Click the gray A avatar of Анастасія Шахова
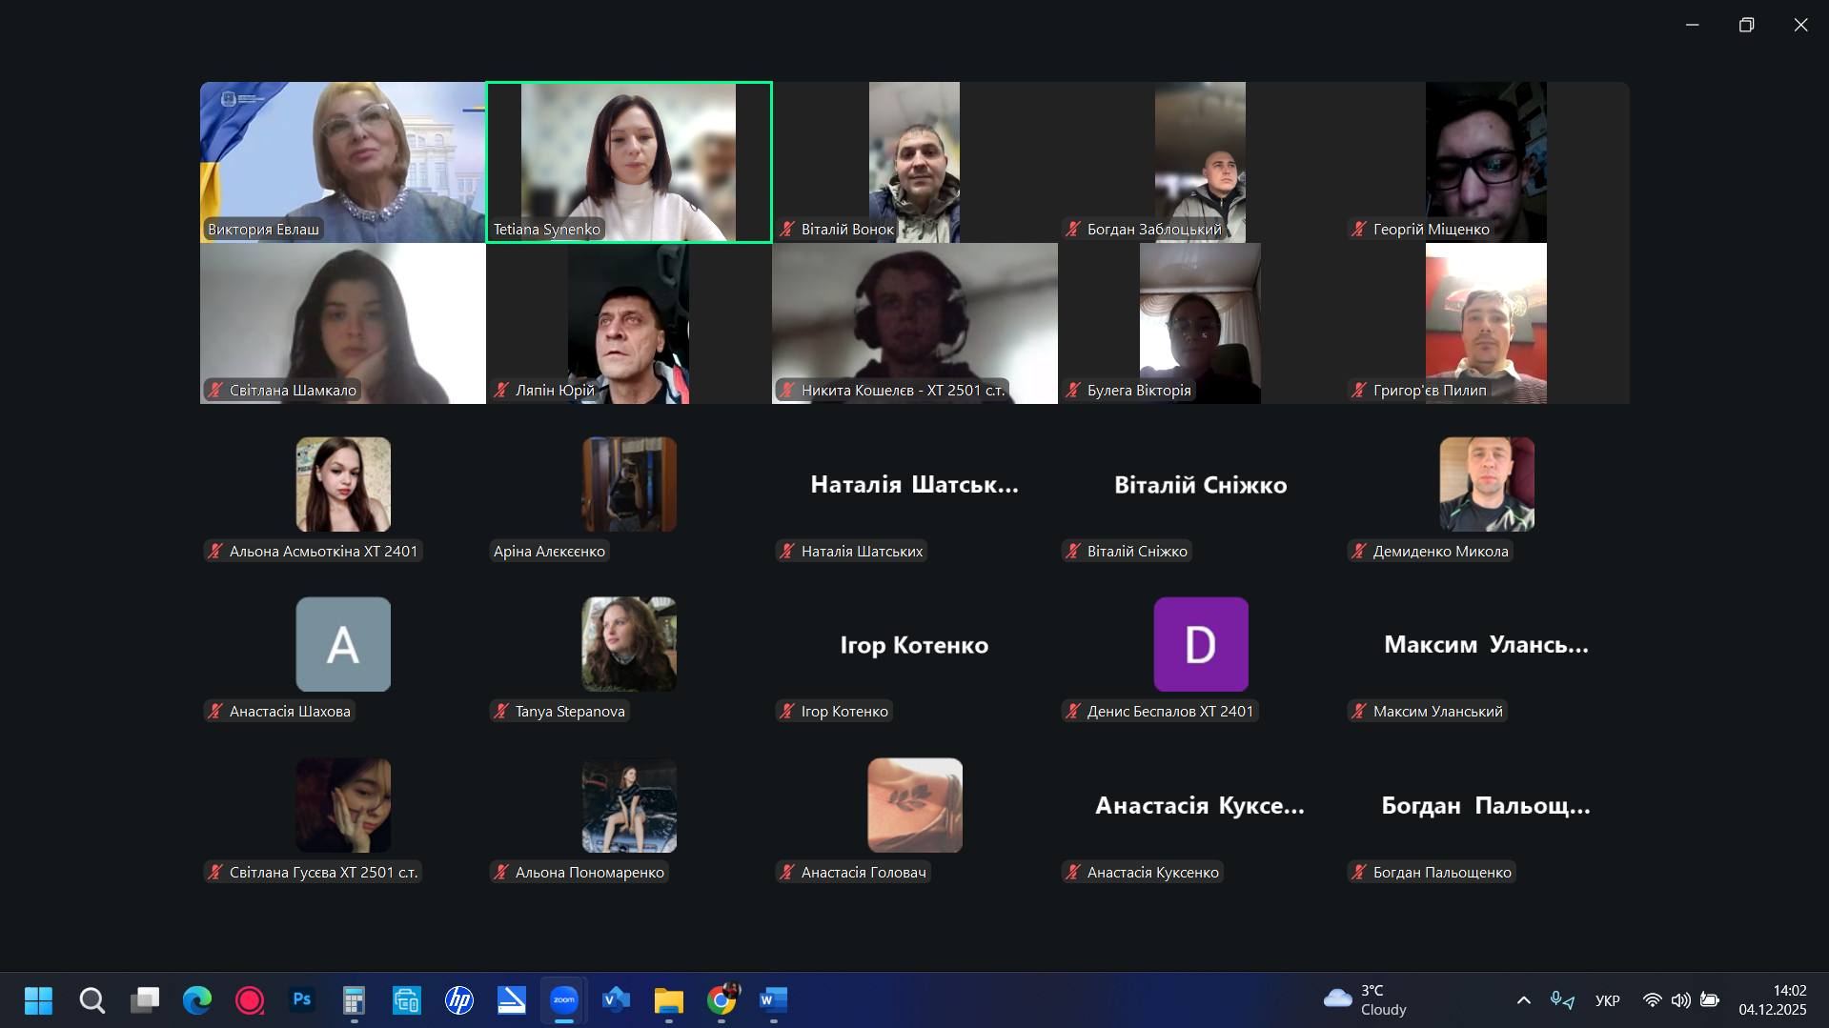1829x1028 pixels. point(343,644)
